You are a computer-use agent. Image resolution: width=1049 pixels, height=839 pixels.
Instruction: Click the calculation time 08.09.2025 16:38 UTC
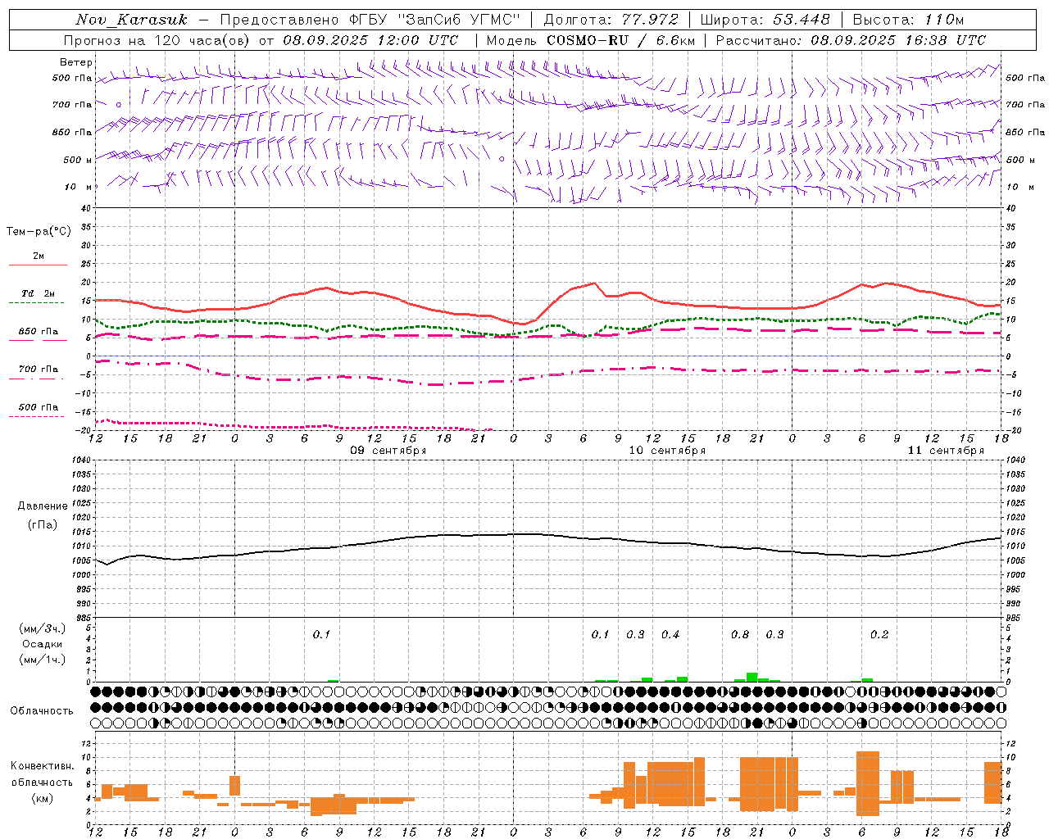[898, 40]
